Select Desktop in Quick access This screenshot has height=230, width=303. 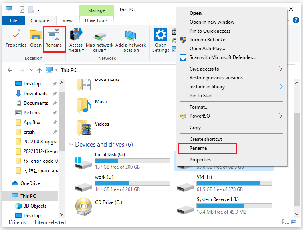(33, 84)
